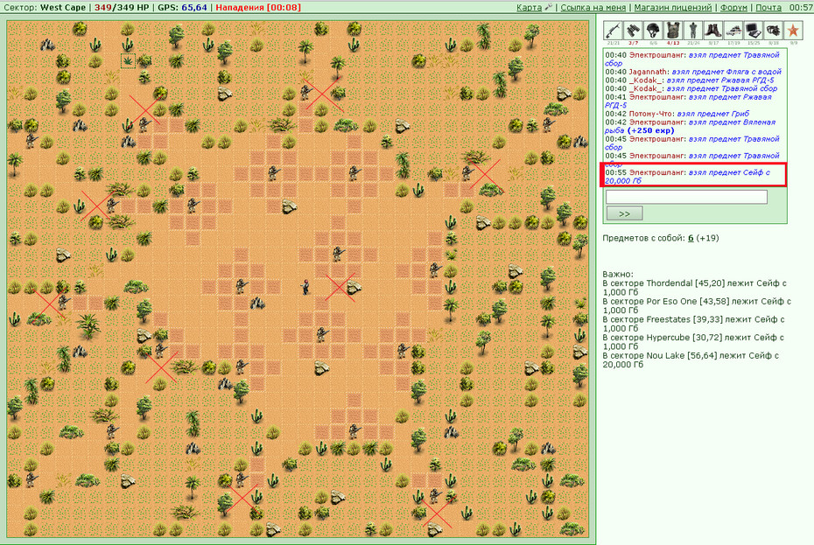Focus the chat message input field

(x=686, y=197)
